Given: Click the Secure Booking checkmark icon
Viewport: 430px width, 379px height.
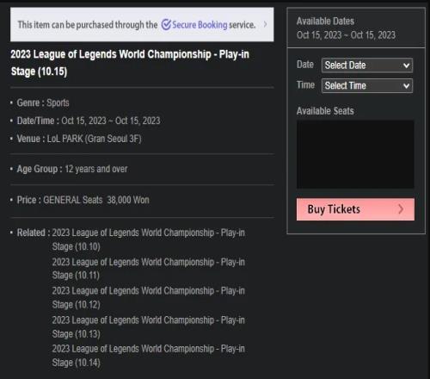Looking at the screenshot, I should click(166, 25).
